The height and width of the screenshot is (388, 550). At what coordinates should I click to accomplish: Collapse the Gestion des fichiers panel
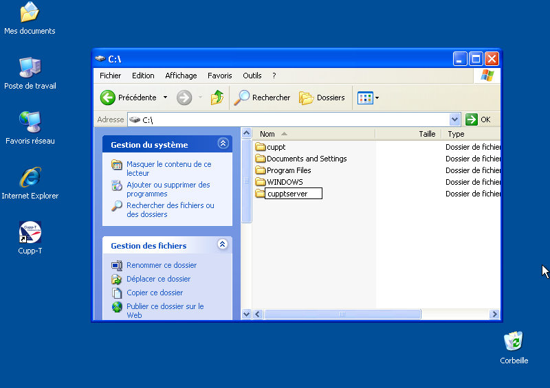(x=222, y=244)
